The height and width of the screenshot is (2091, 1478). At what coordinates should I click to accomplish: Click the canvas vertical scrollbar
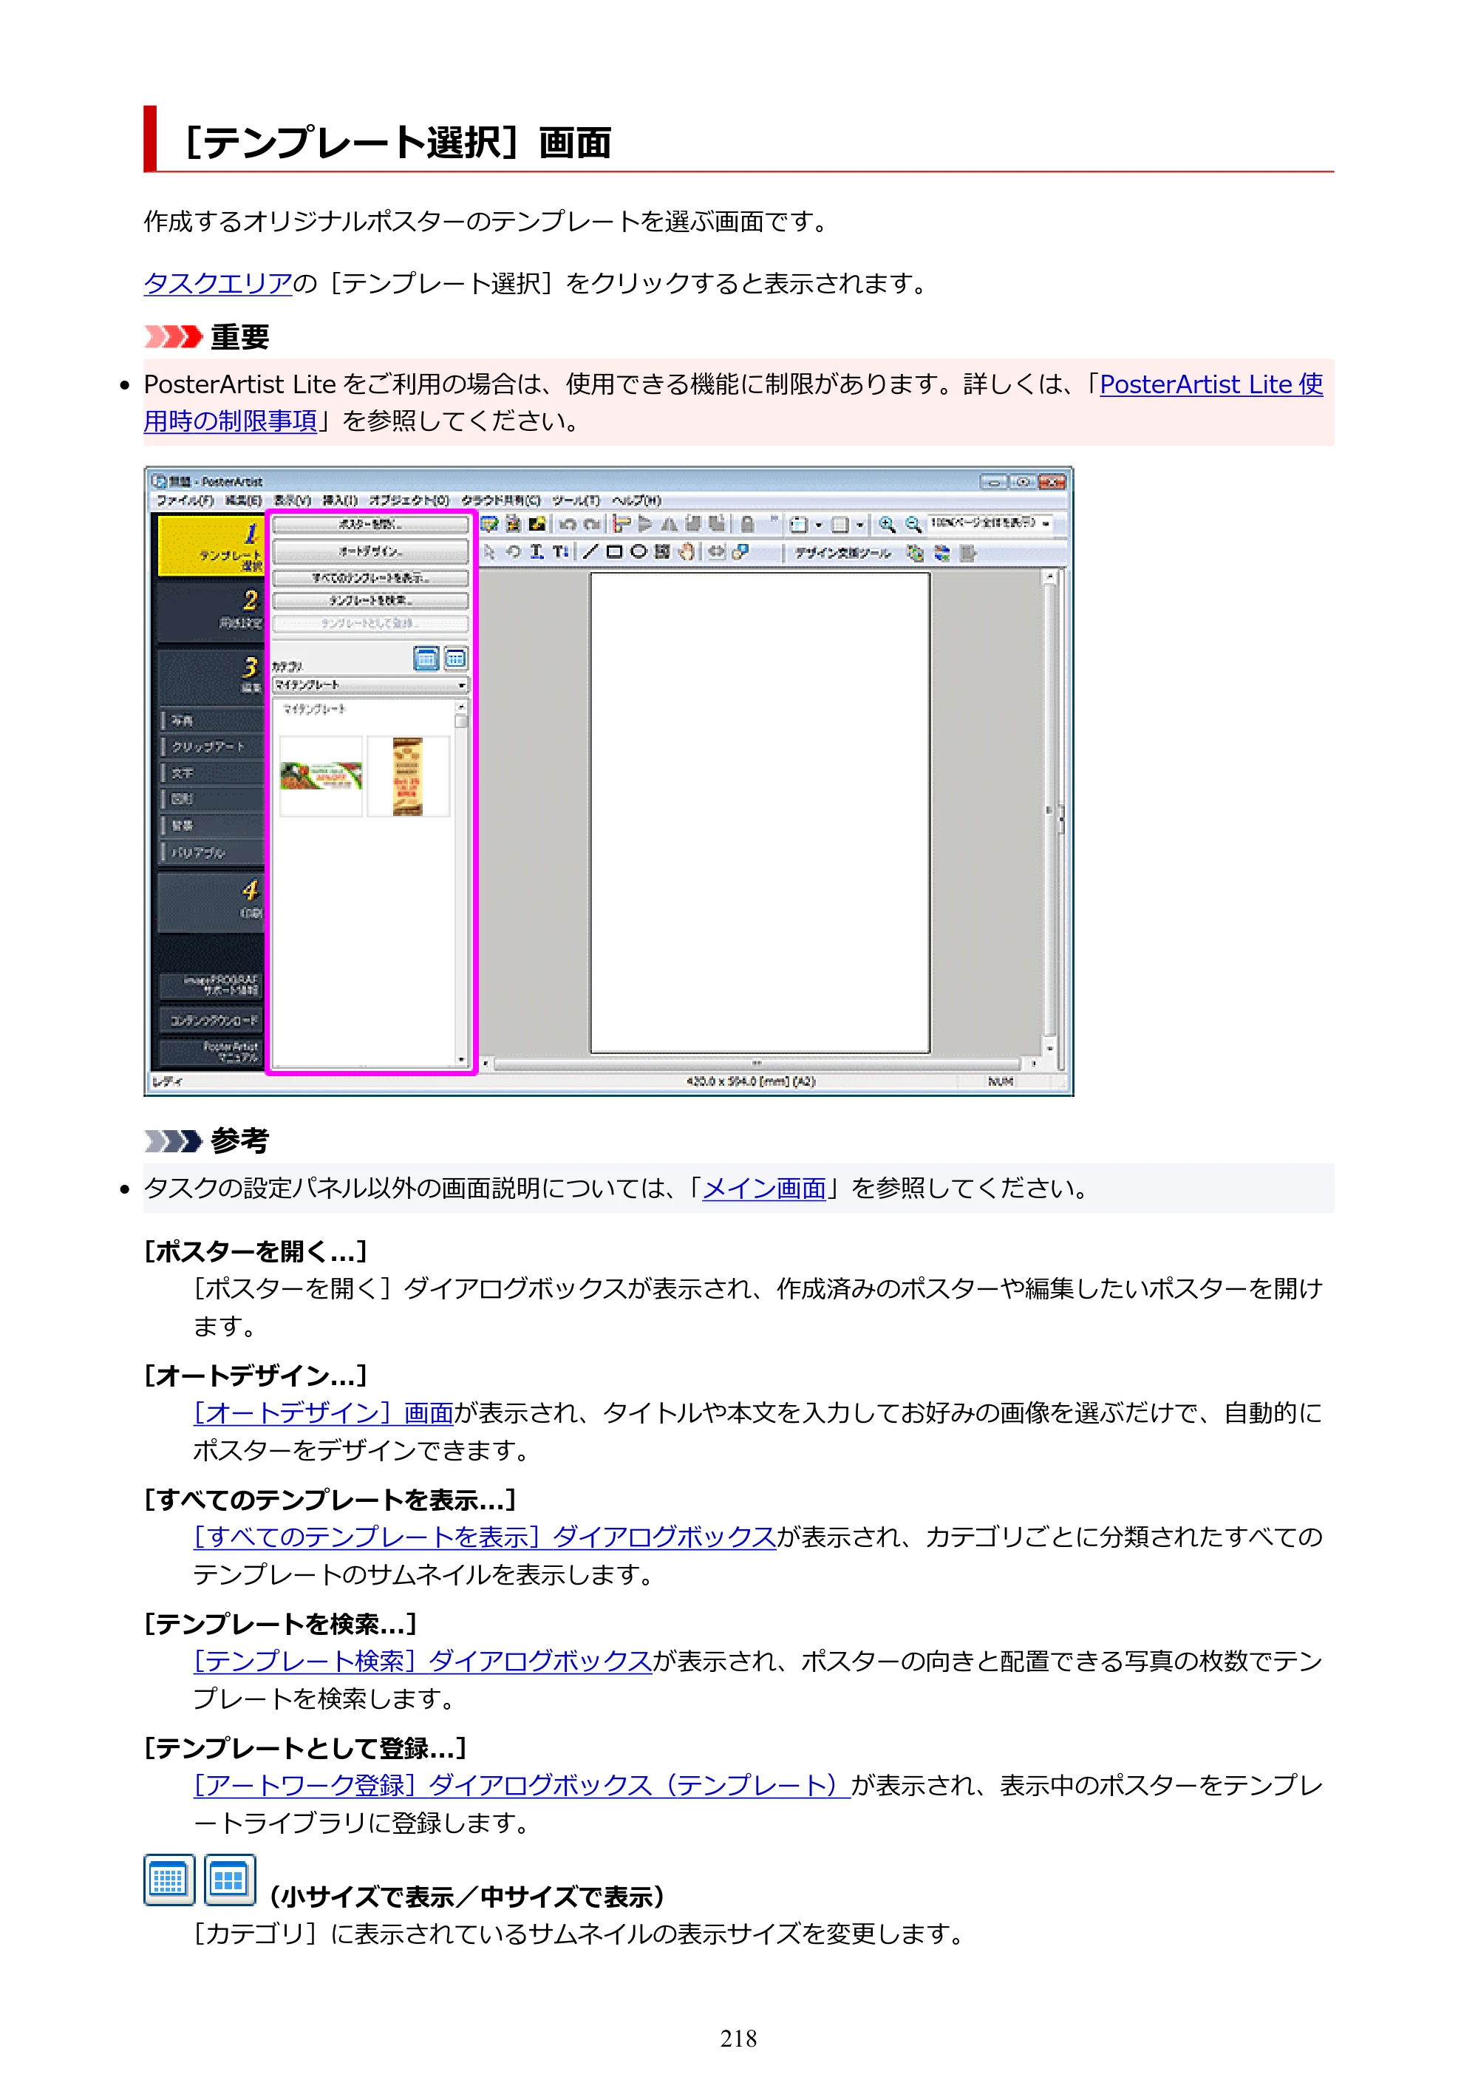[x=1049, y=811]
